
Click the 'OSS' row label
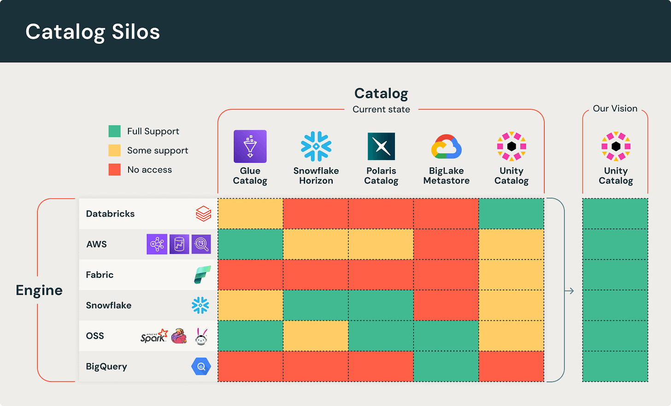[x=95, y=336]
